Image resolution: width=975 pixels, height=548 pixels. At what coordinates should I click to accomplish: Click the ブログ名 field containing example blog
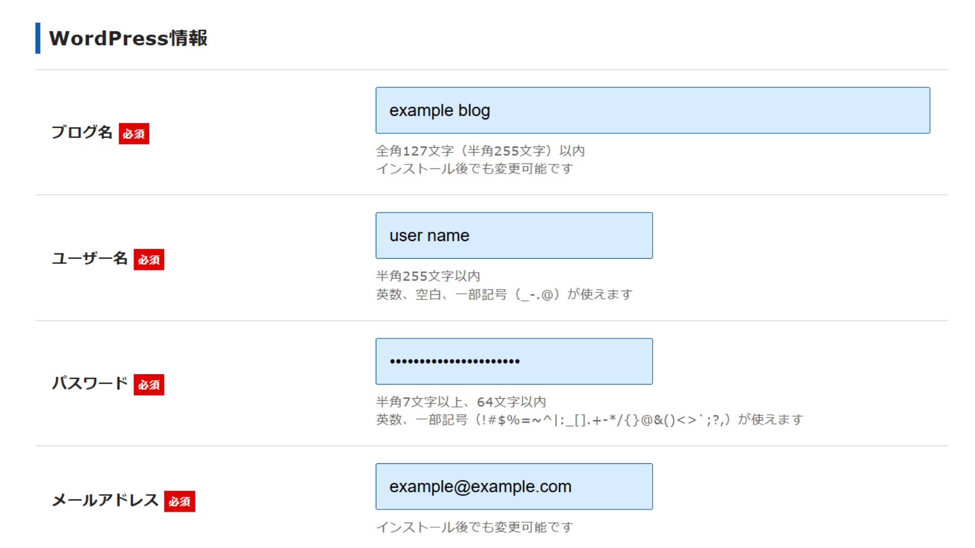point(653,110)
